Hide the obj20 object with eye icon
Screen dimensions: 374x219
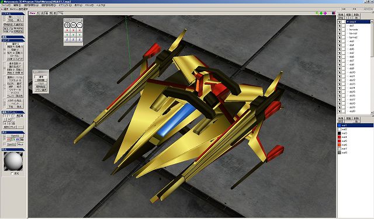[340, 112]
